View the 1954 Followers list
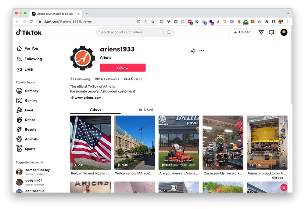The height and width of the screenshot is (209, 305). 106,79
